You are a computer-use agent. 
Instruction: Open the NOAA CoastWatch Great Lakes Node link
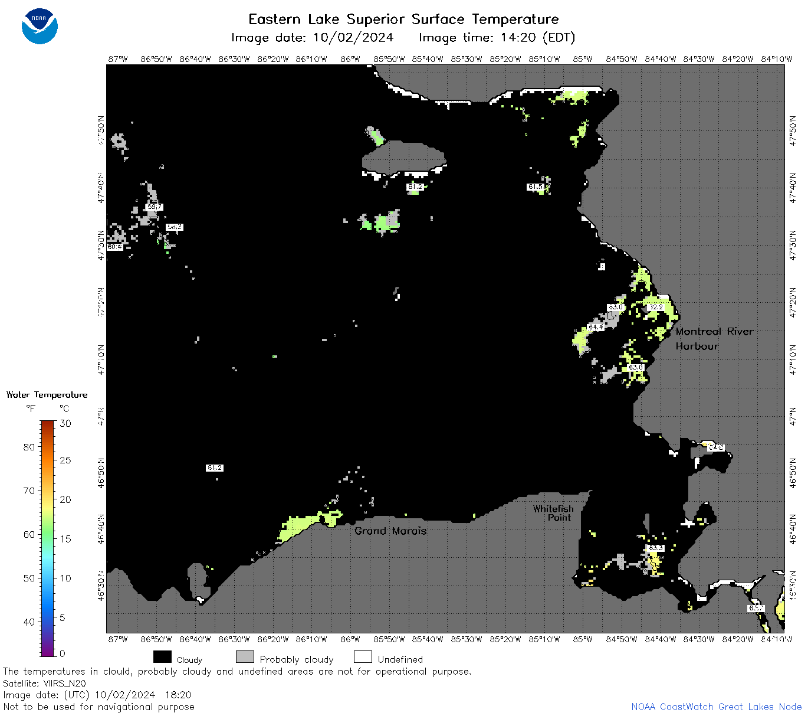[716, 707]
